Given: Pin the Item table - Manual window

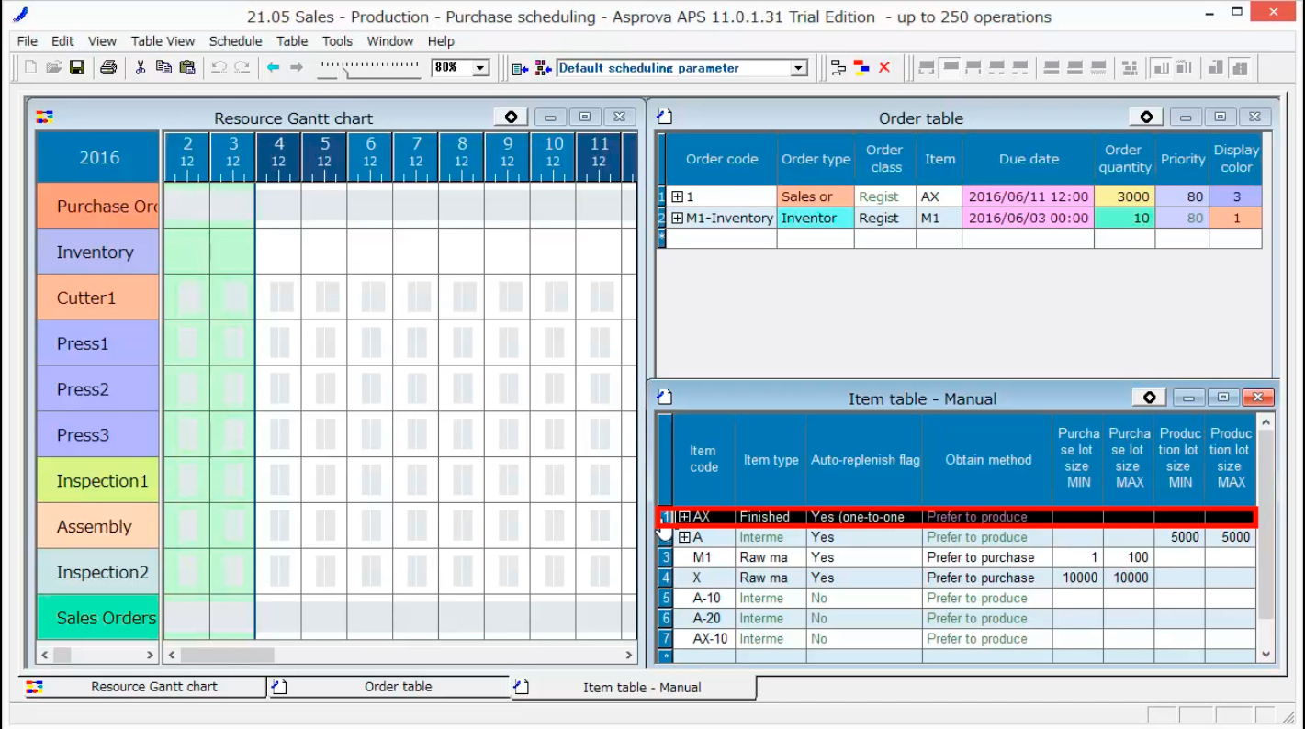Looking at the screenshot, I should click(x=1149, y=398).
